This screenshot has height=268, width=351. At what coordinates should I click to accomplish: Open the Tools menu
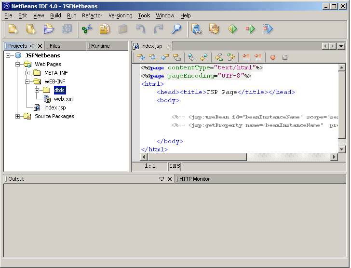[x=144, y=15]
